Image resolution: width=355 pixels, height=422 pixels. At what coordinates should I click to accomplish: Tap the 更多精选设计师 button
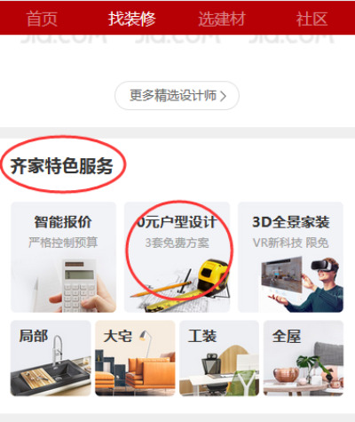pyautogui.click(x=177, y=96)
